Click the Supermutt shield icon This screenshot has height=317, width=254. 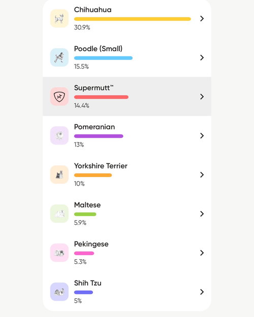[x=59, y=96]
